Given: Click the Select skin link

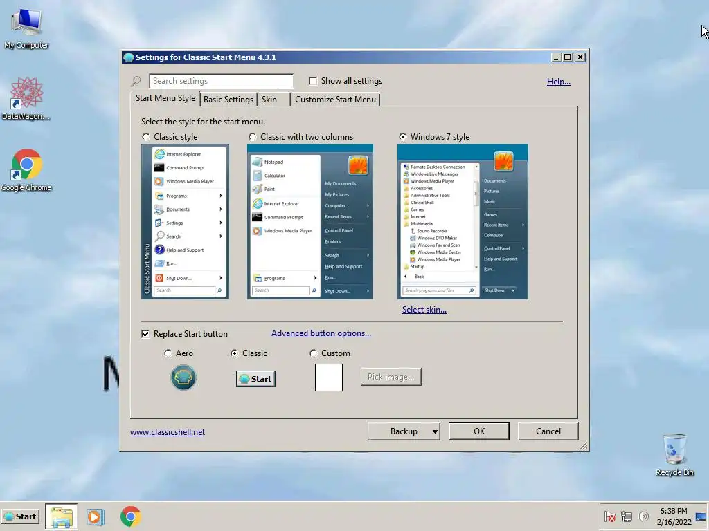Looking at the screenshot, I should 424,310.
